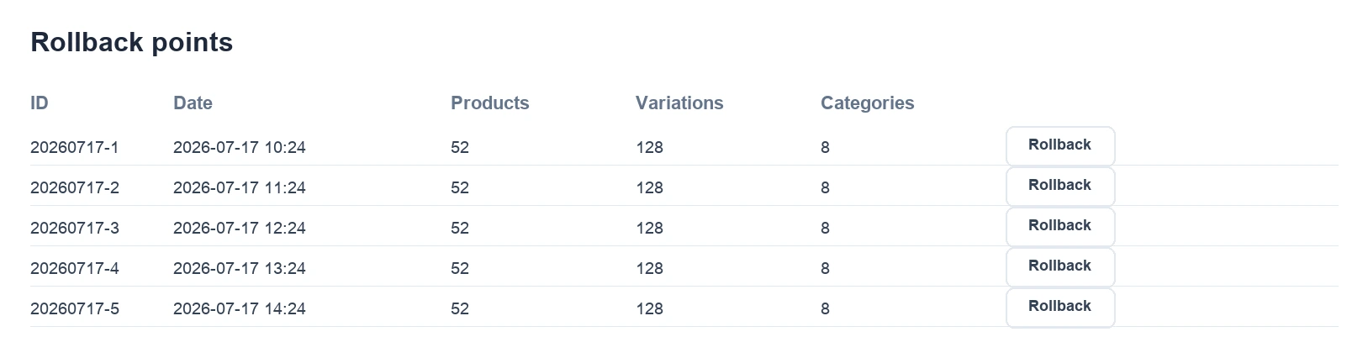Image resolution: width=1368 pixels, height=358 pixels.
Task: Select ID cell 20260717-2
Action: [75, 187]
